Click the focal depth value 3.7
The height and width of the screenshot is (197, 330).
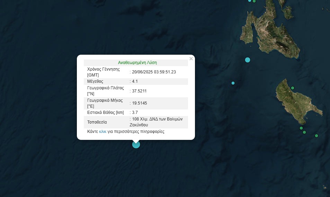pyautogui.click(x=135, y=113)
